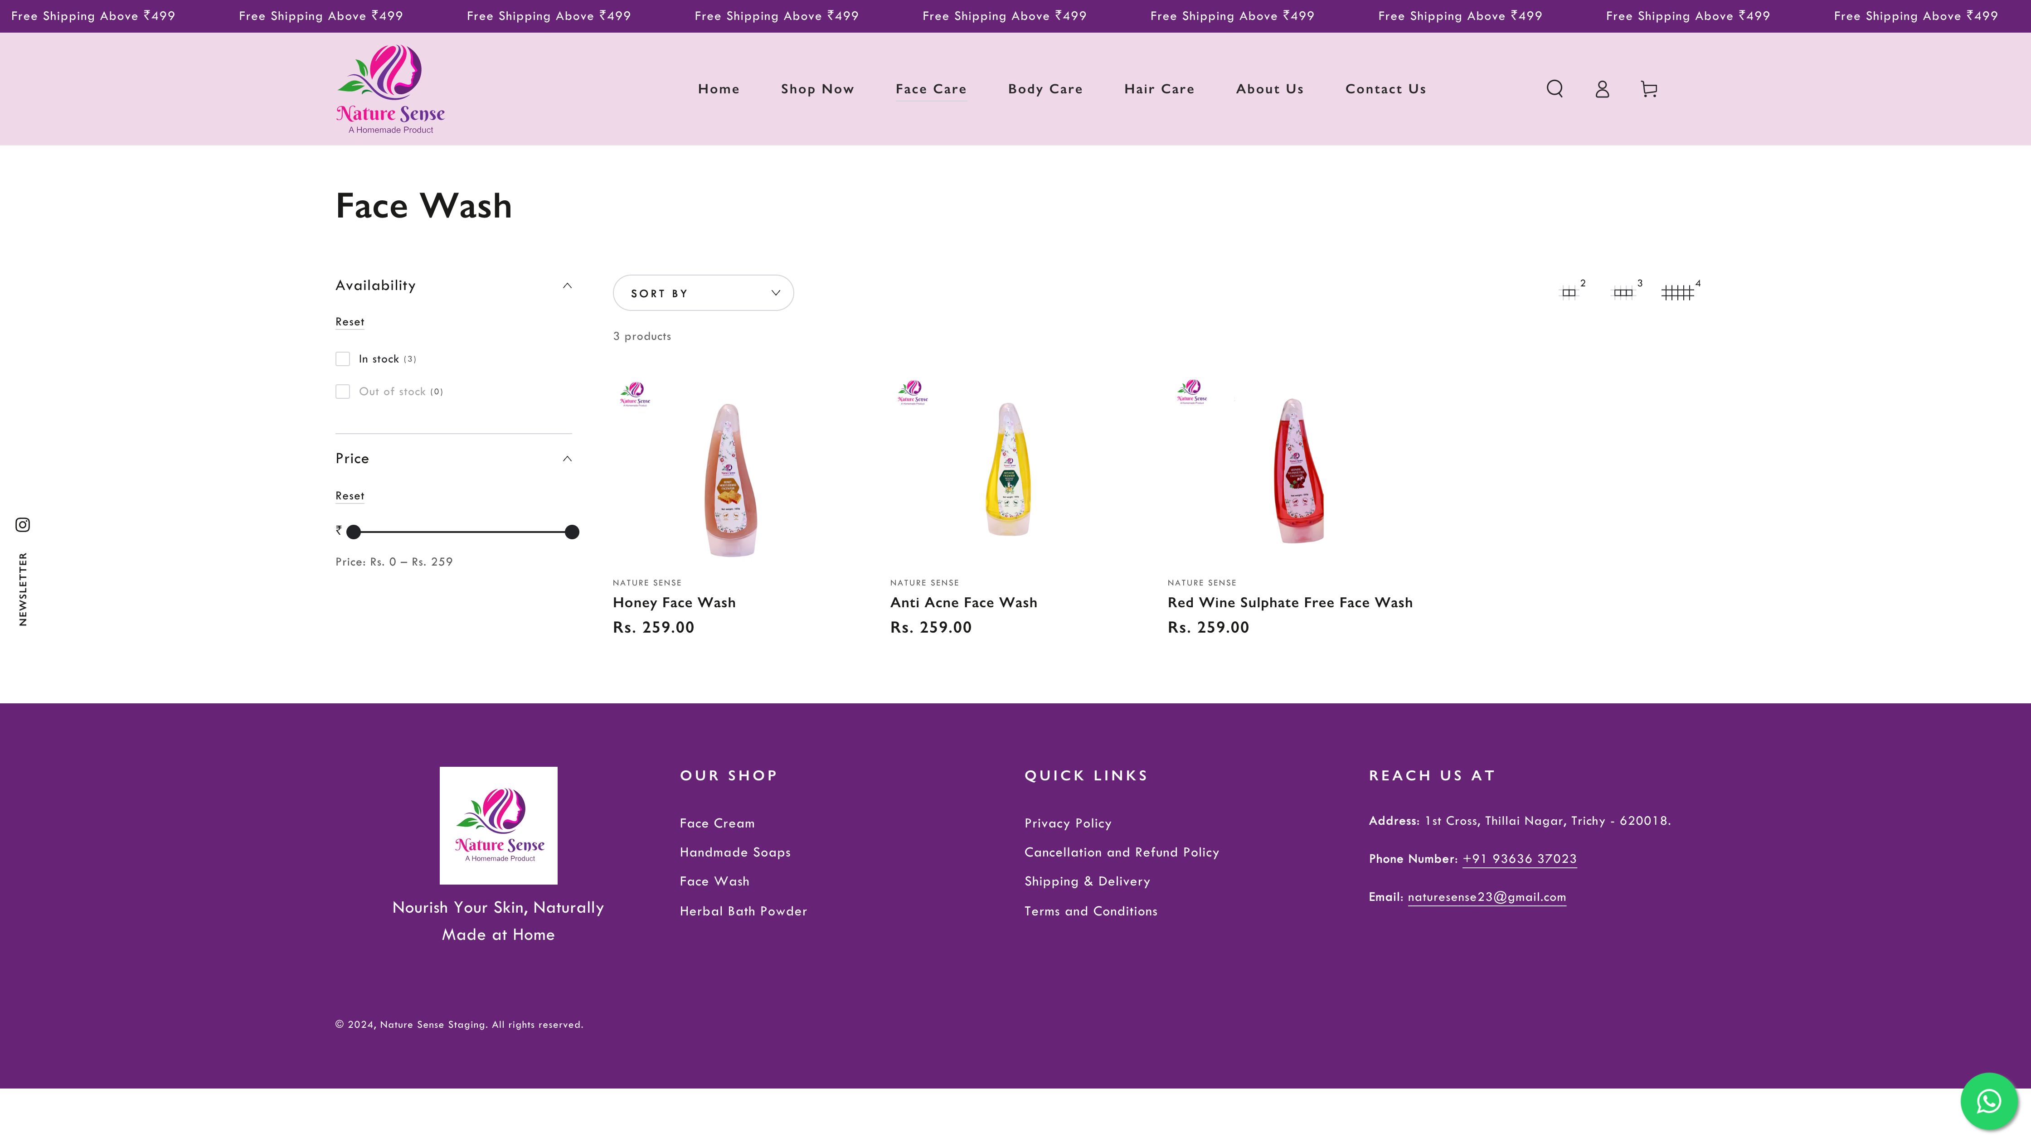The image size is (2031, 1142).
Task: Switch to 2-column grid view
Action: click(1569, 292)
